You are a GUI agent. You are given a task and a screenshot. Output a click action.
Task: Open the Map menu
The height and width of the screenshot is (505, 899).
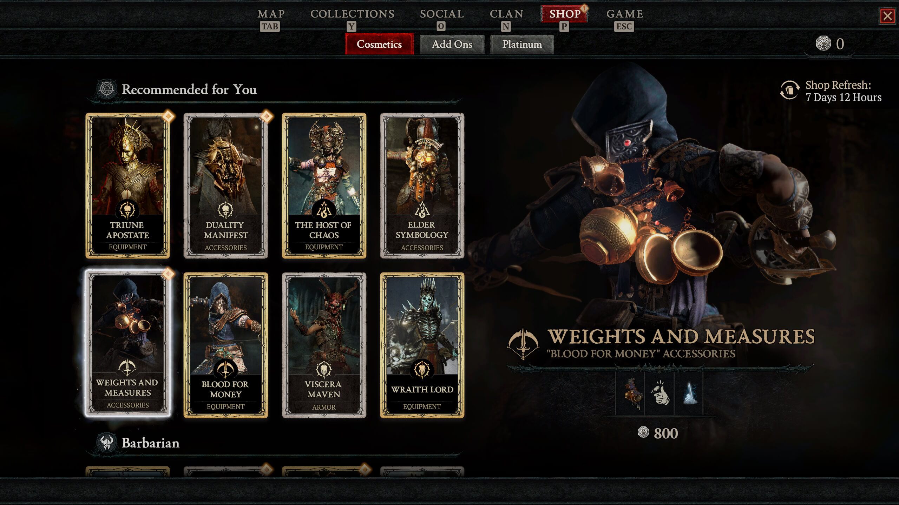pos(271,14)
